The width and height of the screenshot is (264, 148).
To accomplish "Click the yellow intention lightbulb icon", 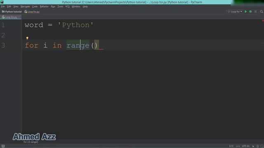I will (27, 38).
